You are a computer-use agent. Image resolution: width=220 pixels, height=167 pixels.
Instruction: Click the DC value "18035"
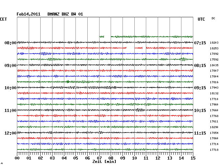214,65
